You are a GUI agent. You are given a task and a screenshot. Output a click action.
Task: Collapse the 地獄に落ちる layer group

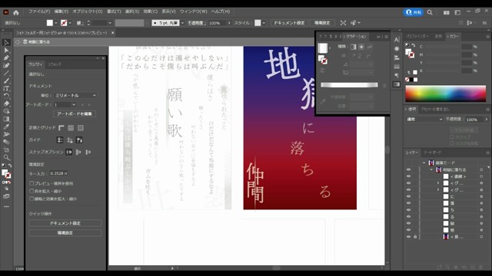(x=431, y=169)
